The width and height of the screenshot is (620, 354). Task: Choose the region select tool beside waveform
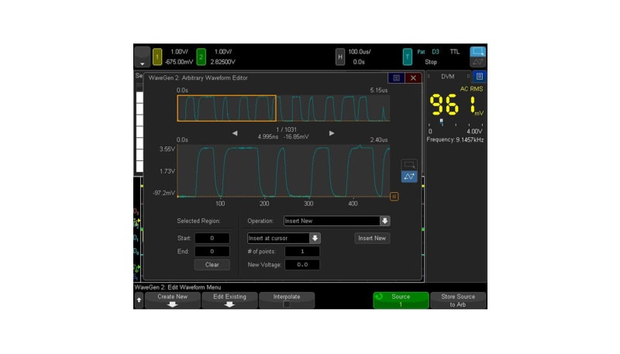point(409,164)
